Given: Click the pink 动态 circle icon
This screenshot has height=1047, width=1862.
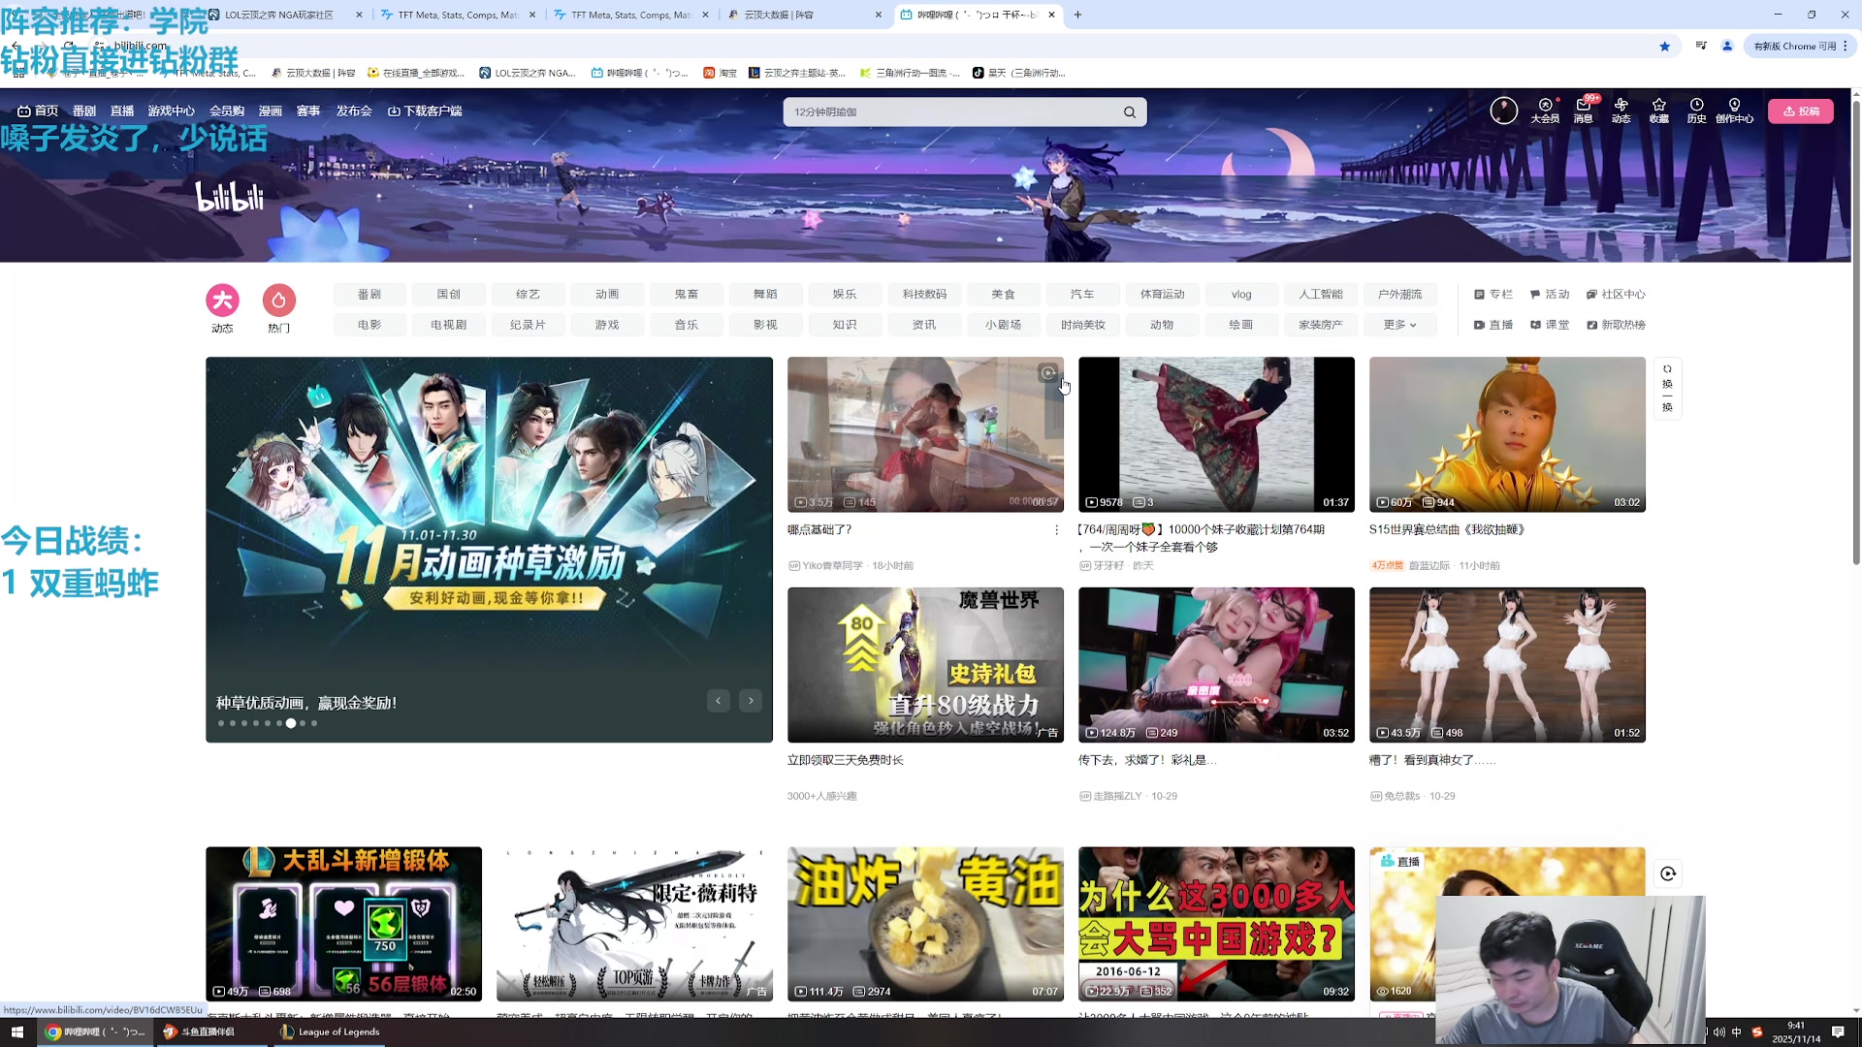Looking at the screenshot, I should [222, 301].
